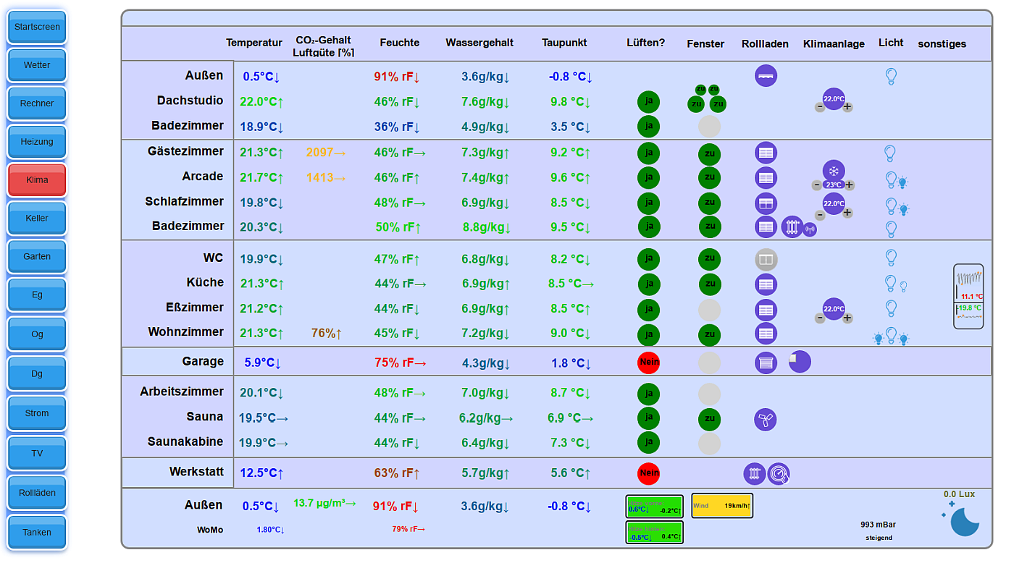Click the grey shutter icon in the WC row
The height and width of the screenshot is (563, 1014).
click(x=766, y=259)
